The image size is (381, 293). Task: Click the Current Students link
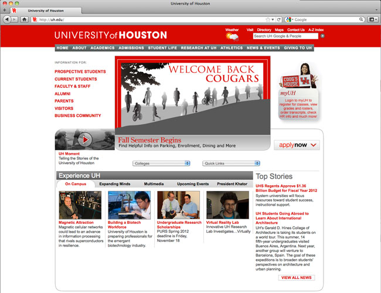(x=76, y=79)
